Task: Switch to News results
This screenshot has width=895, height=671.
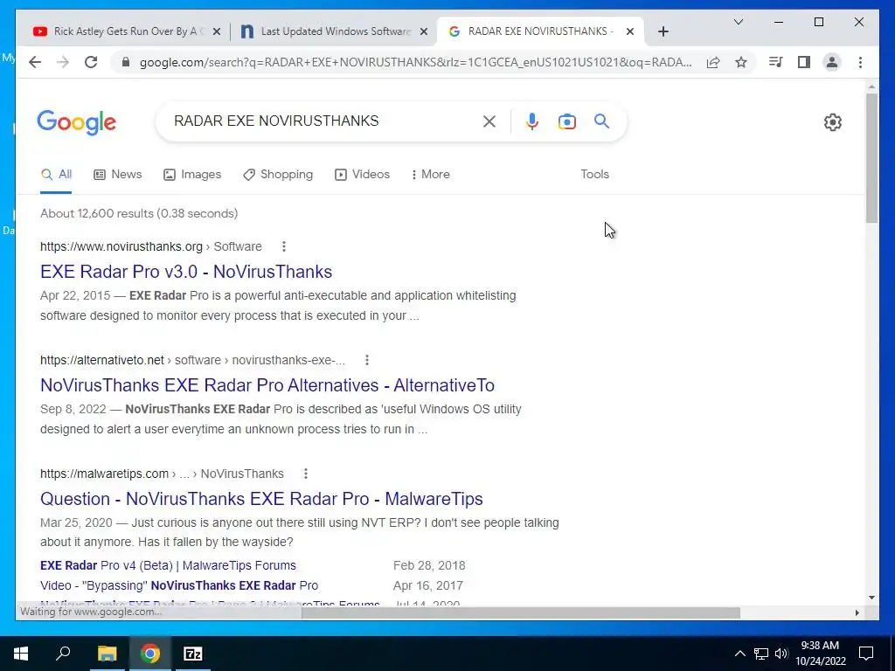Action: click(118, 175)
